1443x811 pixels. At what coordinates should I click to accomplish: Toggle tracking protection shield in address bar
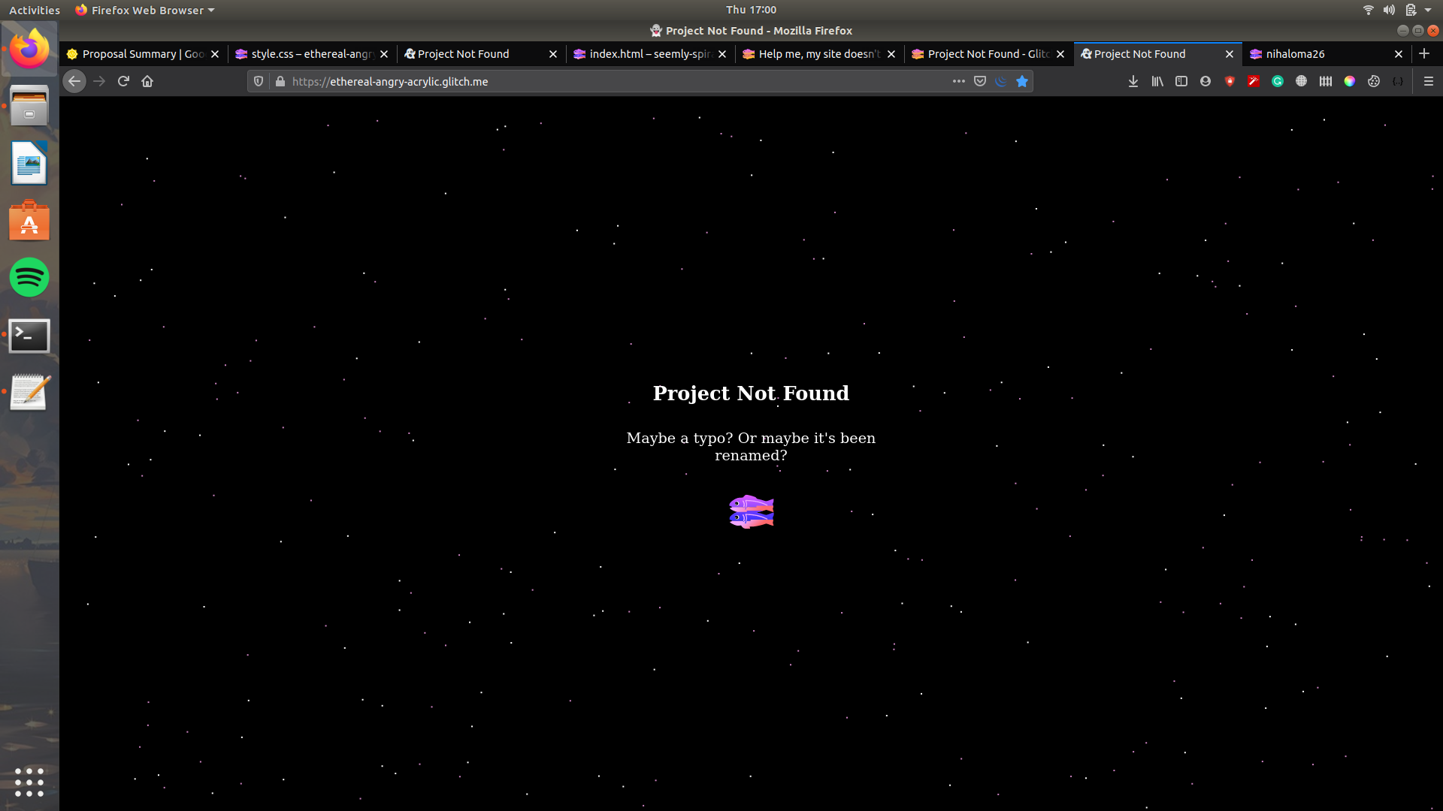[x=259, y=81]
